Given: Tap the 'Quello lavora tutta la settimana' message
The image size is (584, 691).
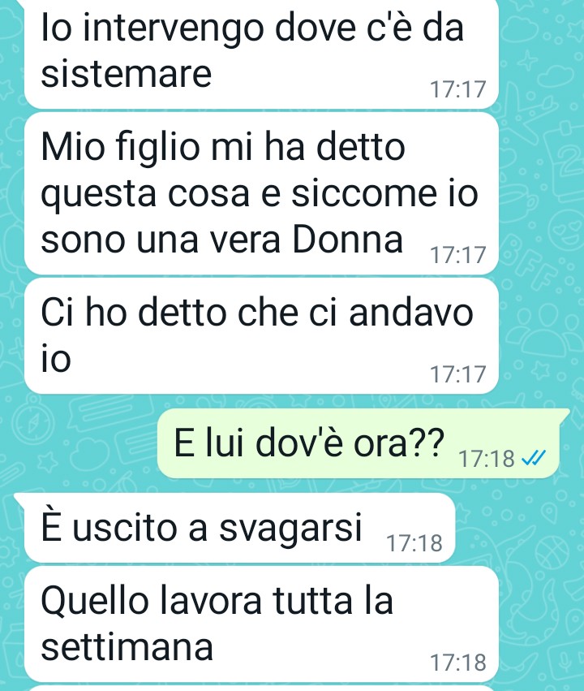Looking at the screenshot, I should 261,624.
